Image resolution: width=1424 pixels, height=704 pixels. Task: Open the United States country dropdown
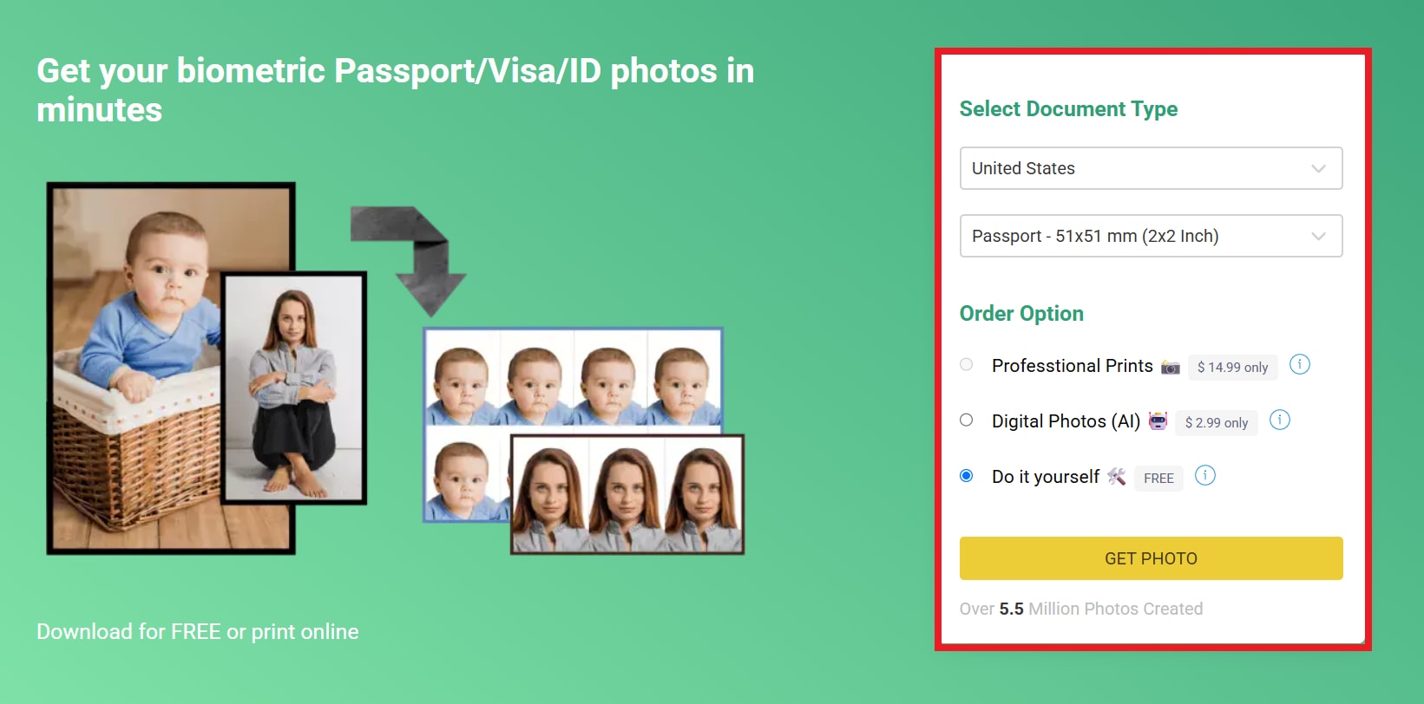[1151, 168]
